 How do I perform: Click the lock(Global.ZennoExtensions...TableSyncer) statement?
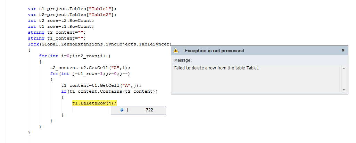100,44
